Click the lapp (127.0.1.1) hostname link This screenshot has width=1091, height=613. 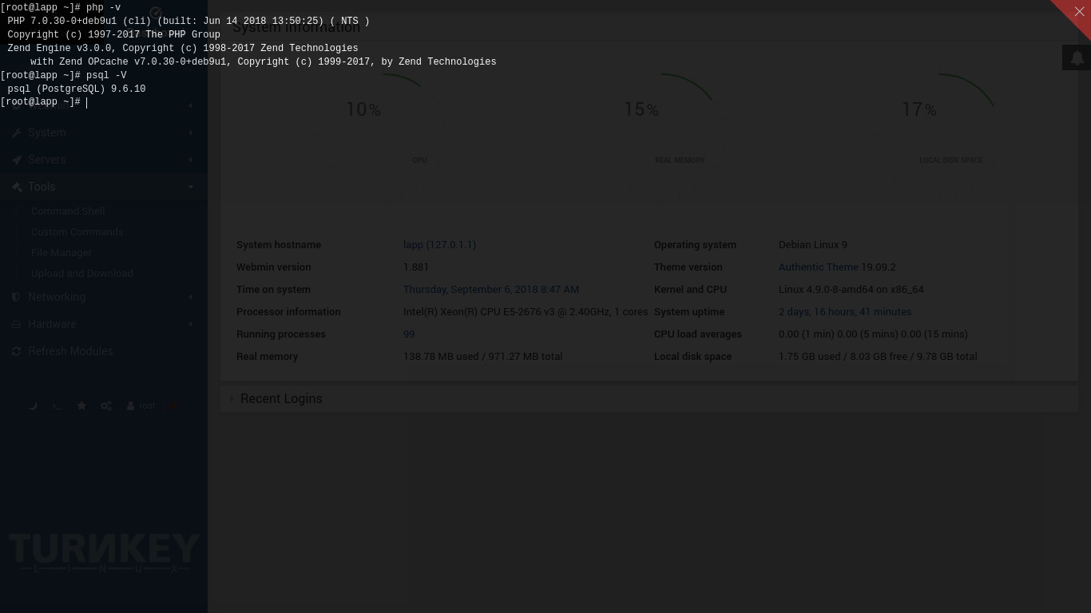coord(439,245)
